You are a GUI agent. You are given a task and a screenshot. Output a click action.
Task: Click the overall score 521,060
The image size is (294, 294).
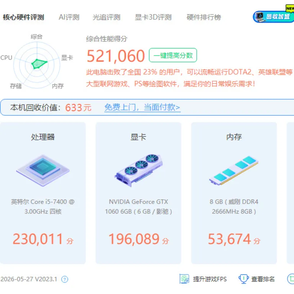(116, 56)
